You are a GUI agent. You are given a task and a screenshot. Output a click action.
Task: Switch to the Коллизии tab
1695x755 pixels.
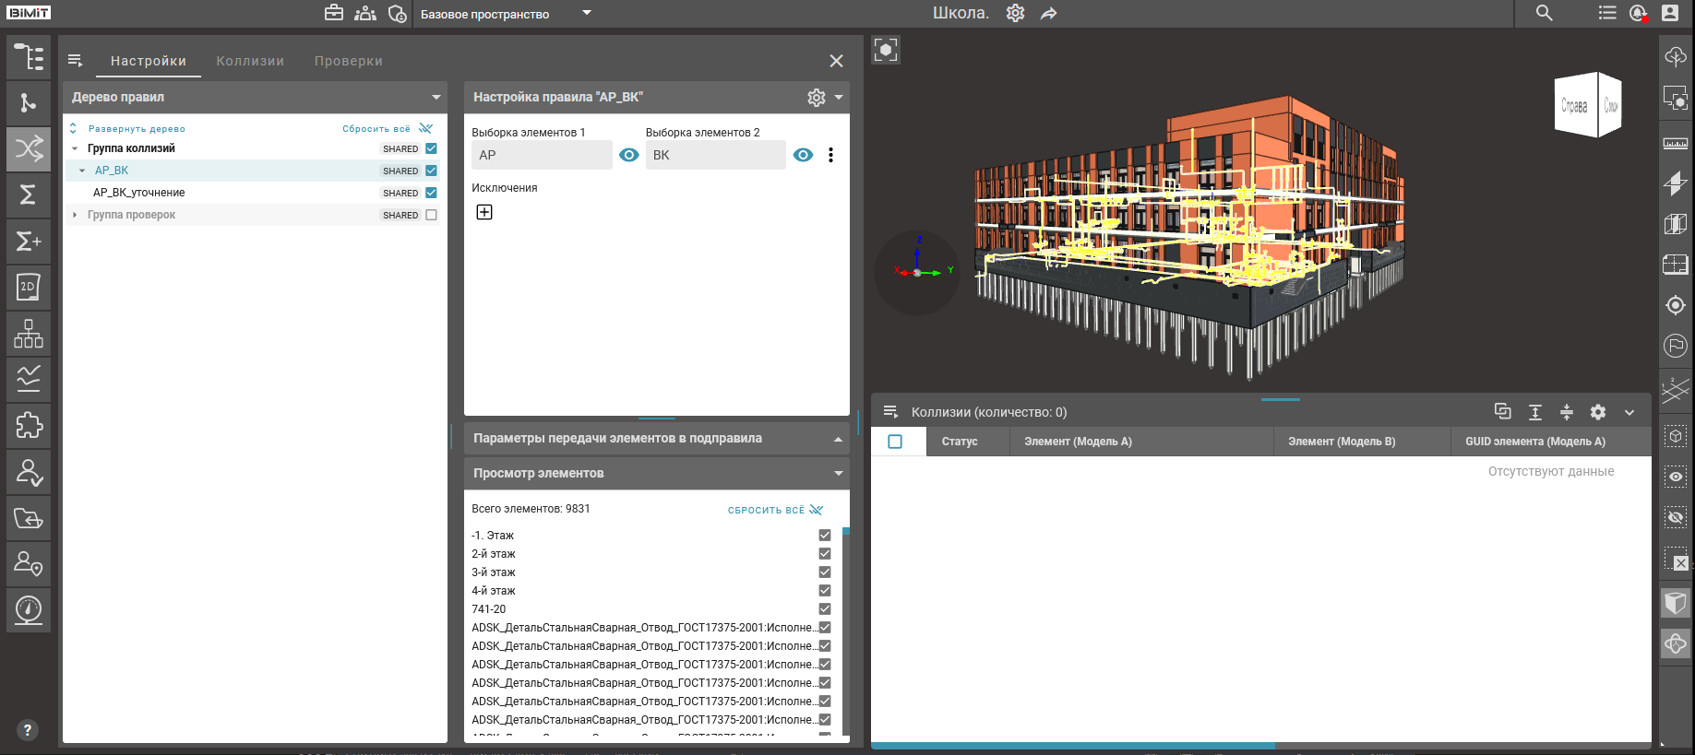coord(250,61)
